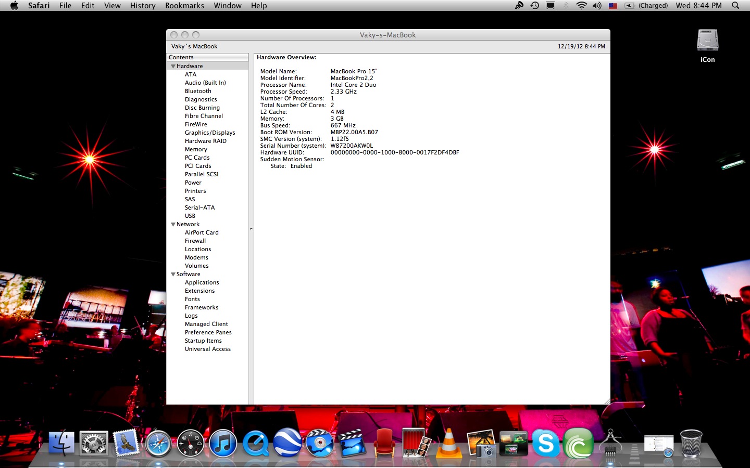Launch Photo Booth from the dock
This screenshot has height=468, width=750.
[416, 443]
